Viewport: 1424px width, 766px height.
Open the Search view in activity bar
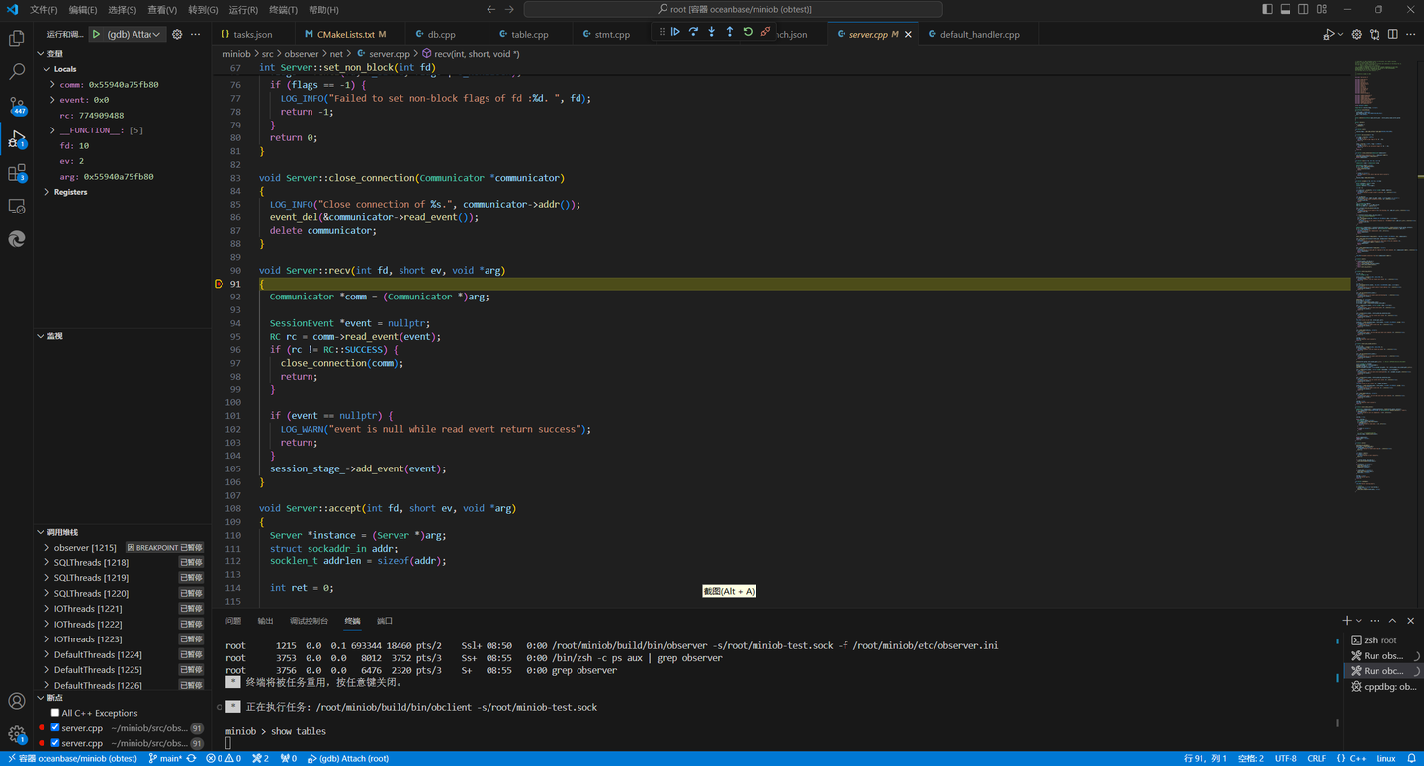coord(17,72)
